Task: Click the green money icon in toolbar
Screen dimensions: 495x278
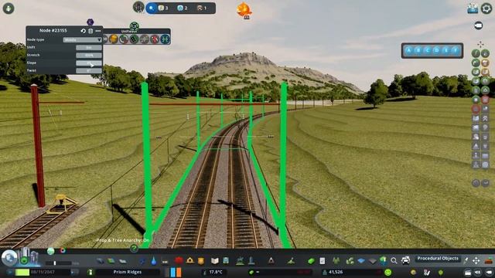Action: click(x=311, y=261)
